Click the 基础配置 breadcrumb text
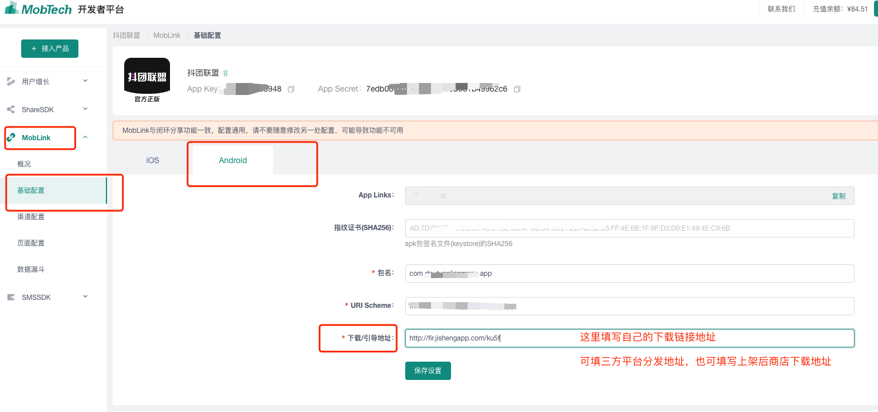This screenshot has width=878, height=412. point(207,35)
